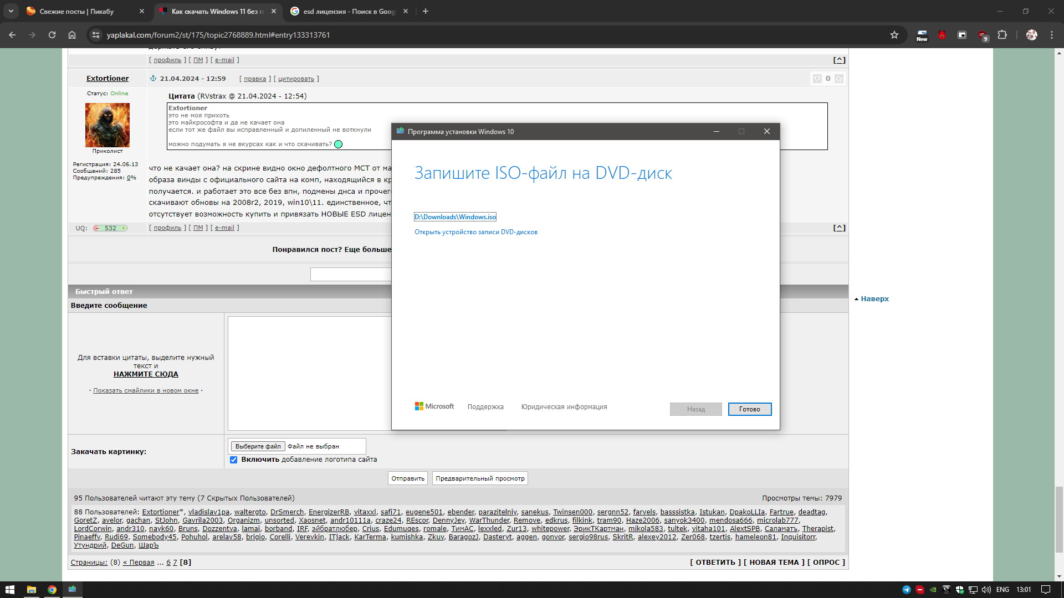Click Extortioner's avatar image
The image size is (1064, 598).
click(108, 125)
